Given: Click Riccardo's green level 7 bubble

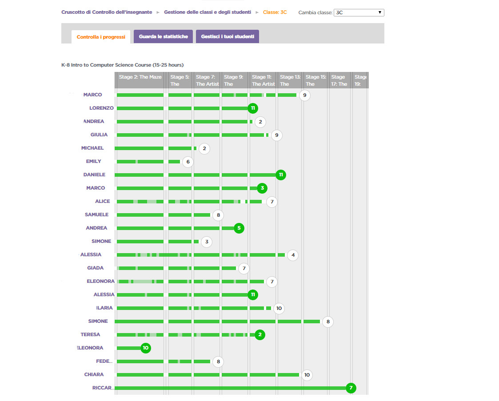Looking at the screenshot, I should click(x=351, y=388).
